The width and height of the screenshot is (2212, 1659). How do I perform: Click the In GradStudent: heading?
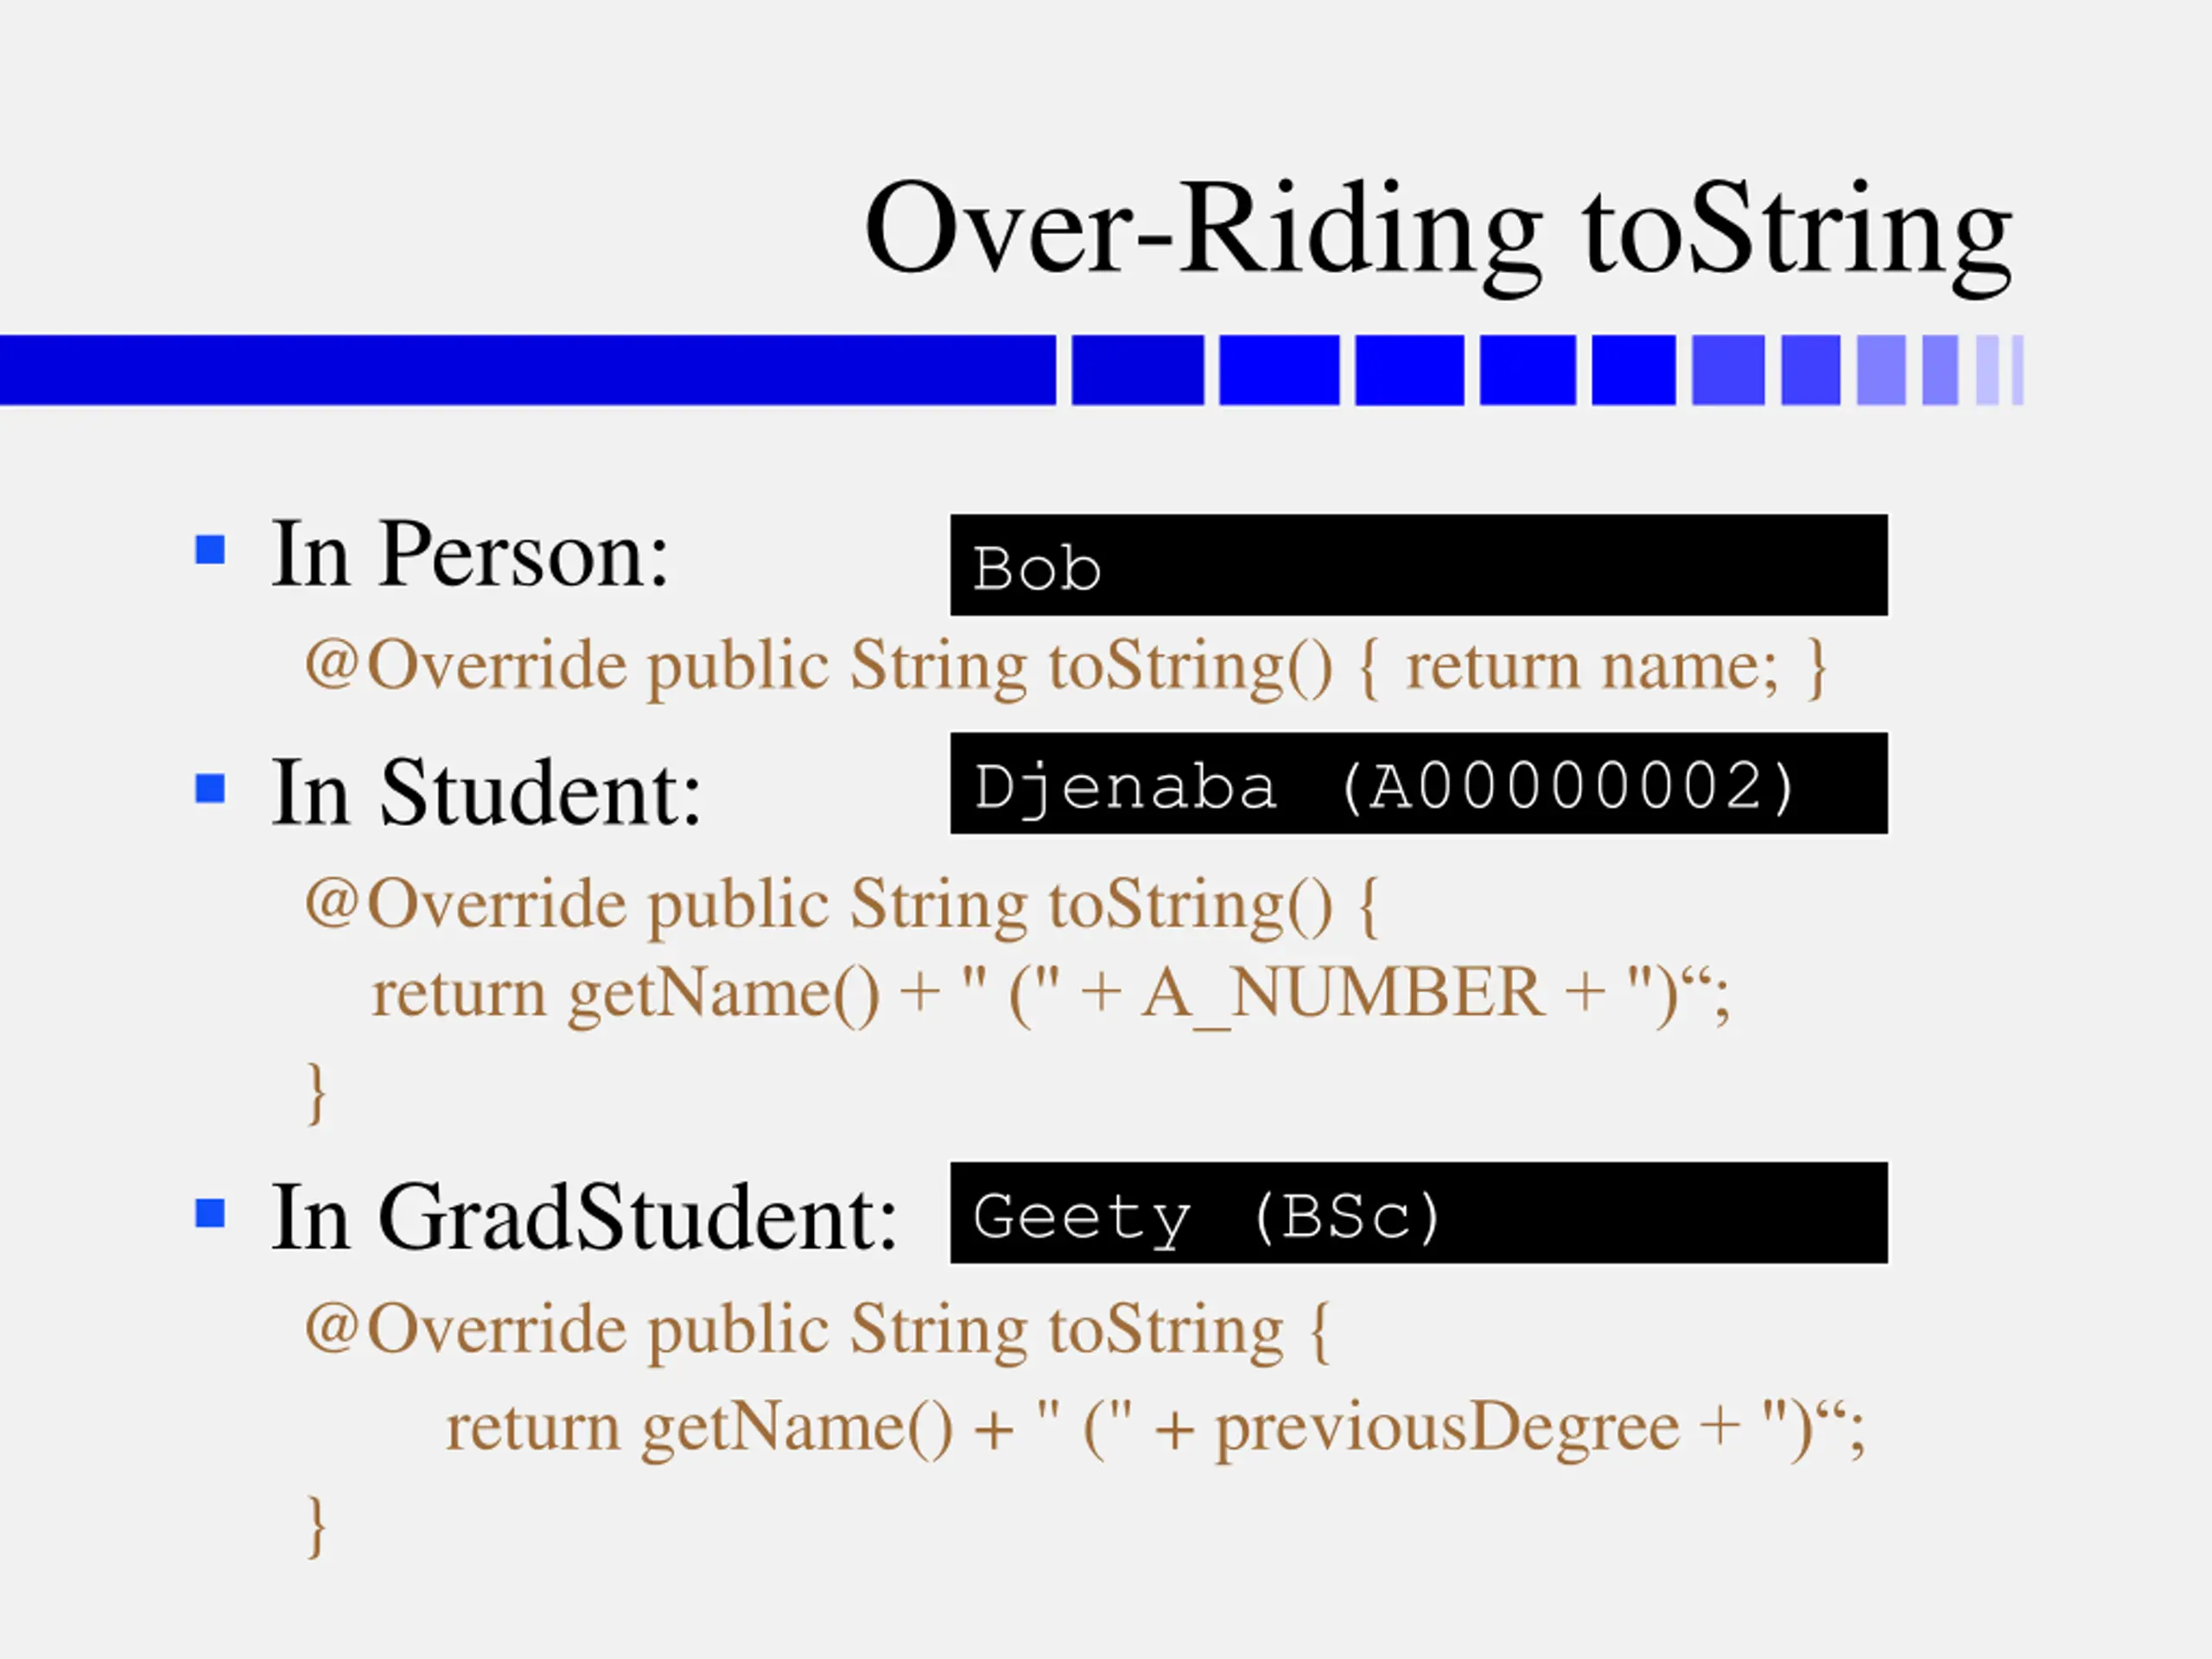coord(585,1217)
